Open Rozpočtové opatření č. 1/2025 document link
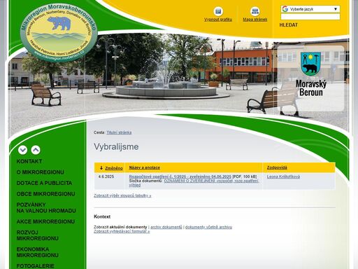358x269 pixels. coord(180,177)
